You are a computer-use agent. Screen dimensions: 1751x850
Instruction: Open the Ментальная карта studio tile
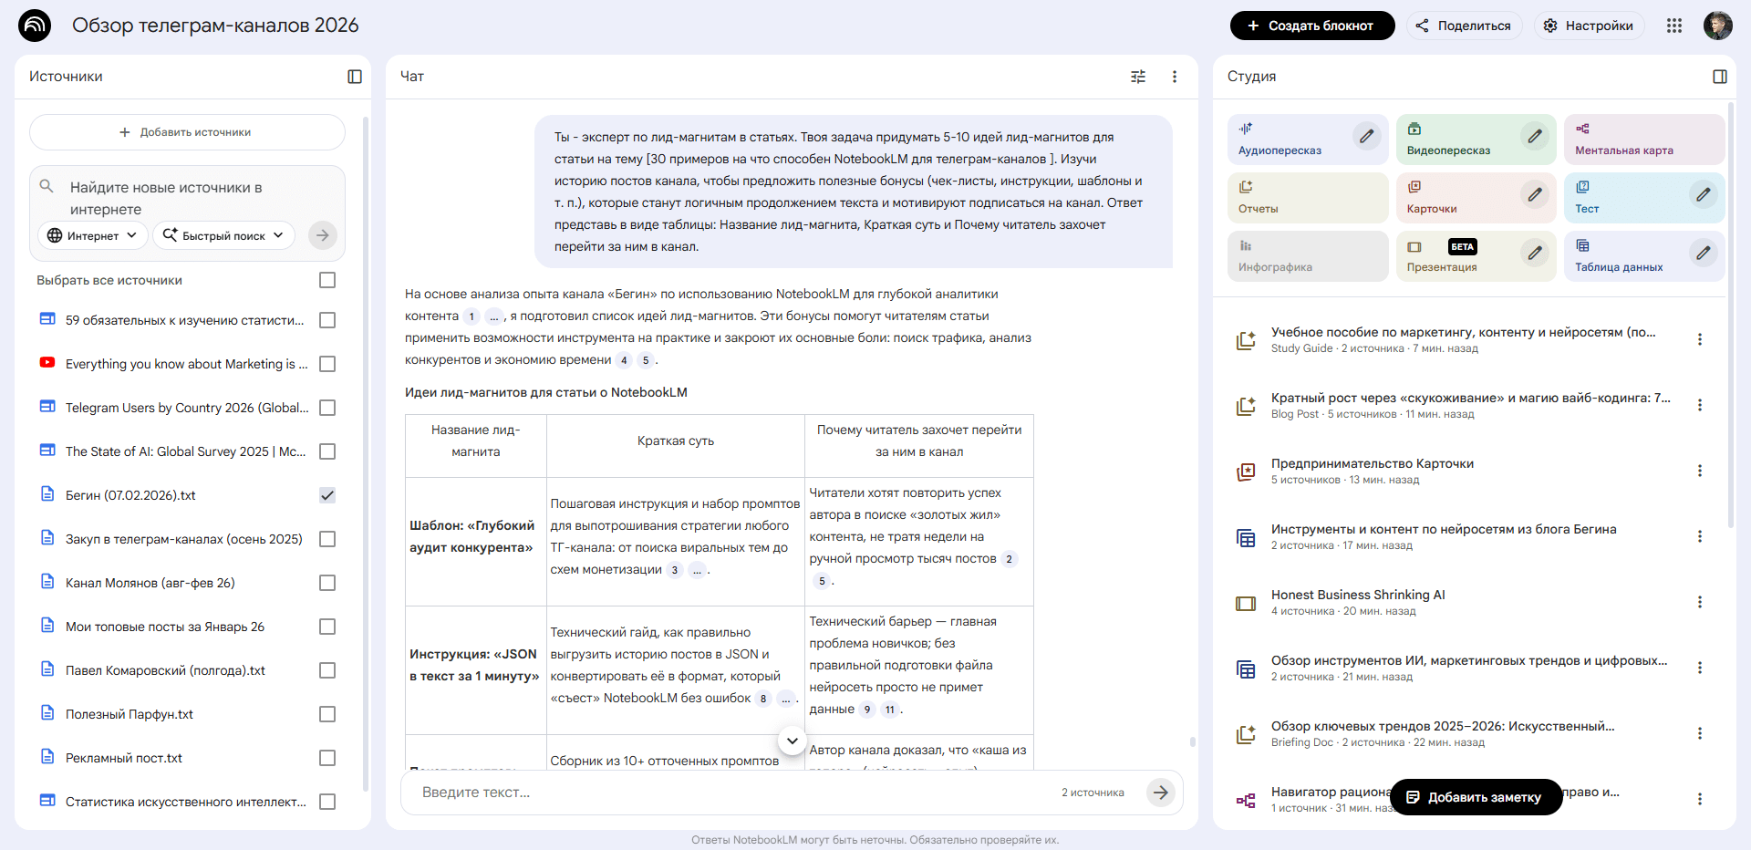pos(1643,140)
